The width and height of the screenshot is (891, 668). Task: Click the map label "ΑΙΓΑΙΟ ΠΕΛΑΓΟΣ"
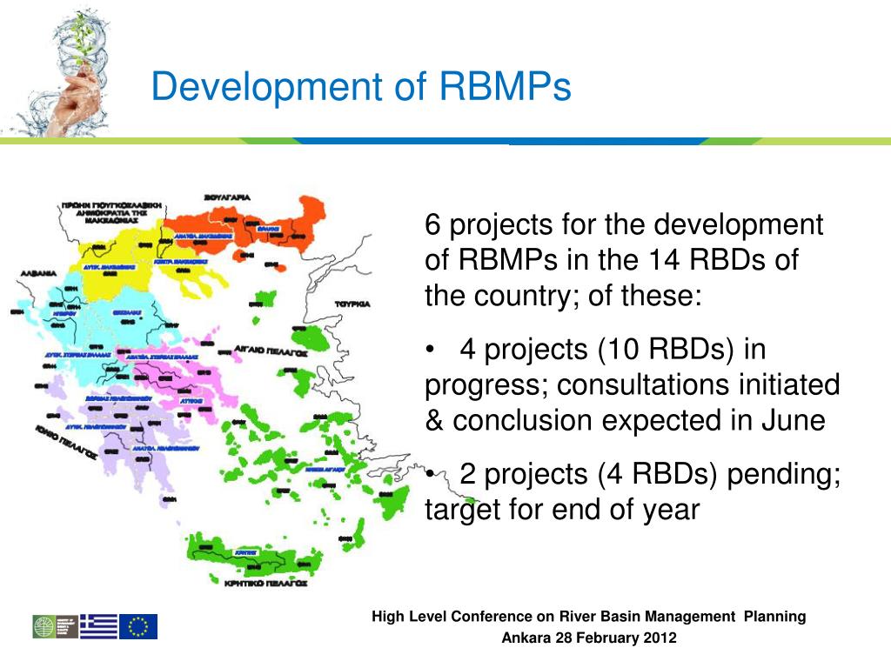tap(271, 352)
